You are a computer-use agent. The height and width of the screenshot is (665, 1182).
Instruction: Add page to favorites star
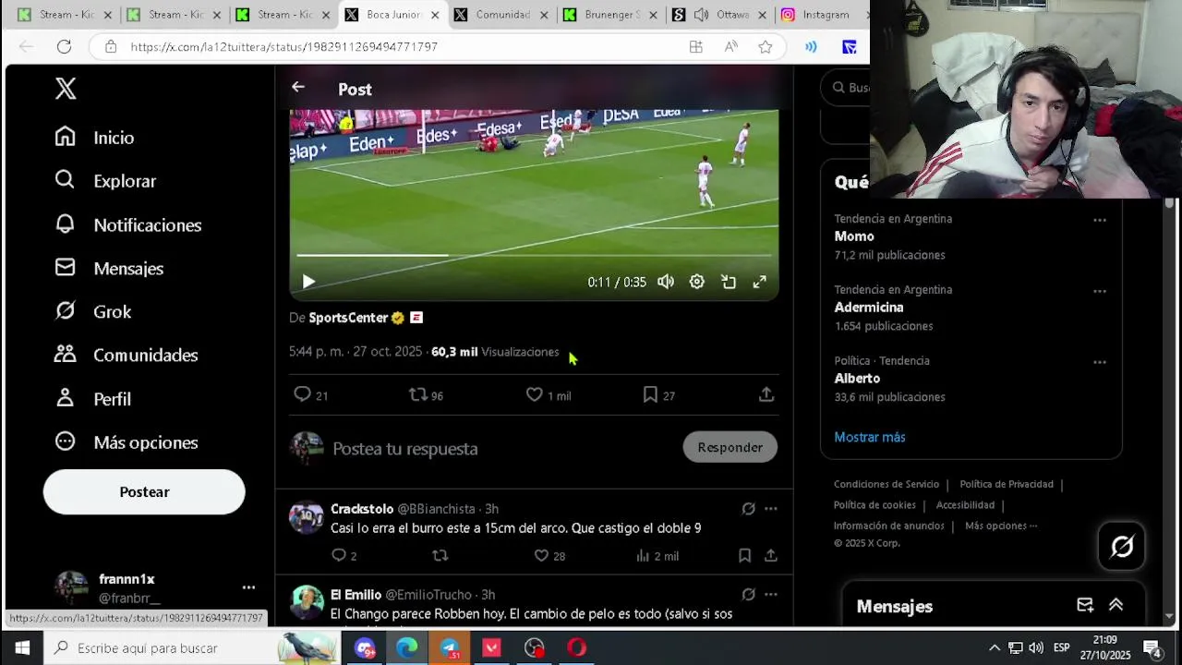coord(766,46)
